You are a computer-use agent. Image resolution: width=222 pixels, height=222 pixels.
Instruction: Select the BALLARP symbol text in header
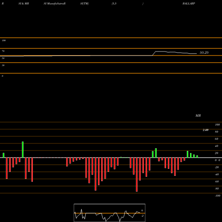click(x=189, y=4)
